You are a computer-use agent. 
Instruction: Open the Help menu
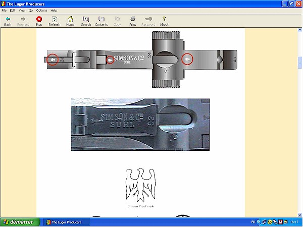tap(54, 11)
